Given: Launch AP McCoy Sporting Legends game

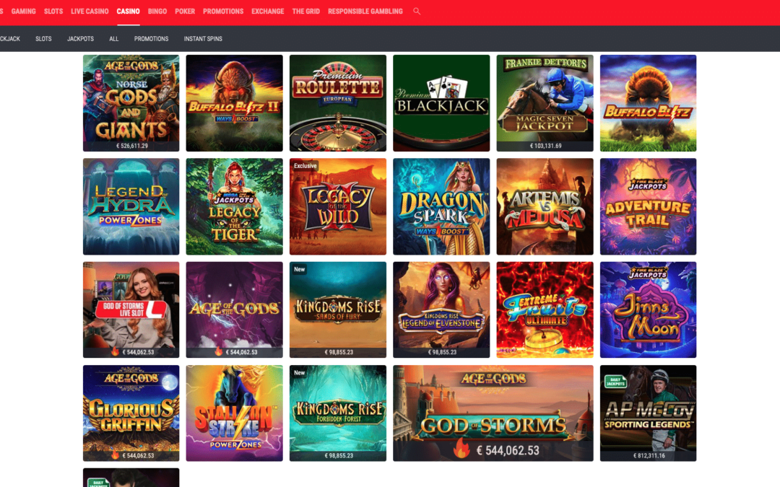Looking at the screenshot, I should (648, 413).
